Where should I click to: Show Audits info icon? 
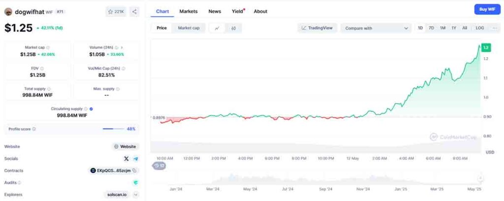[19, 183]
